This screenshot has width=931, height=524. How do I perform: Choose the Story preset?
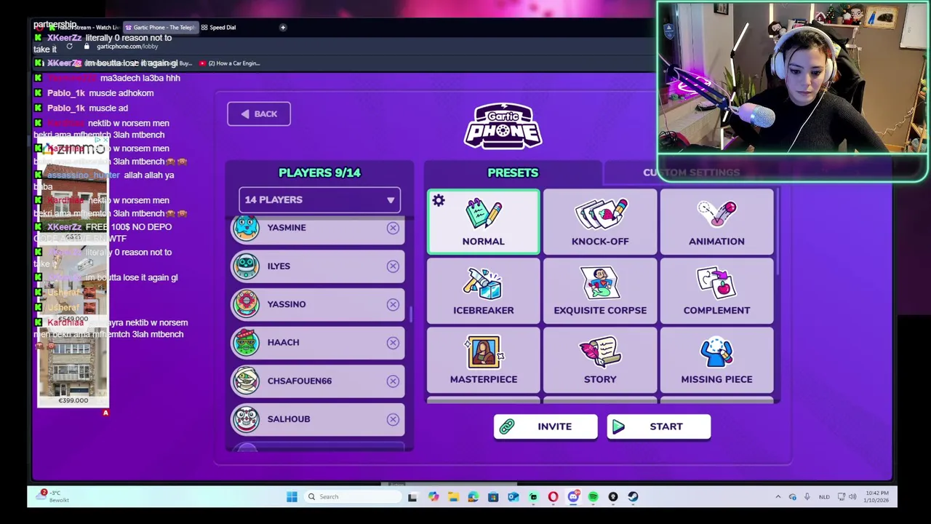point(600,360)
